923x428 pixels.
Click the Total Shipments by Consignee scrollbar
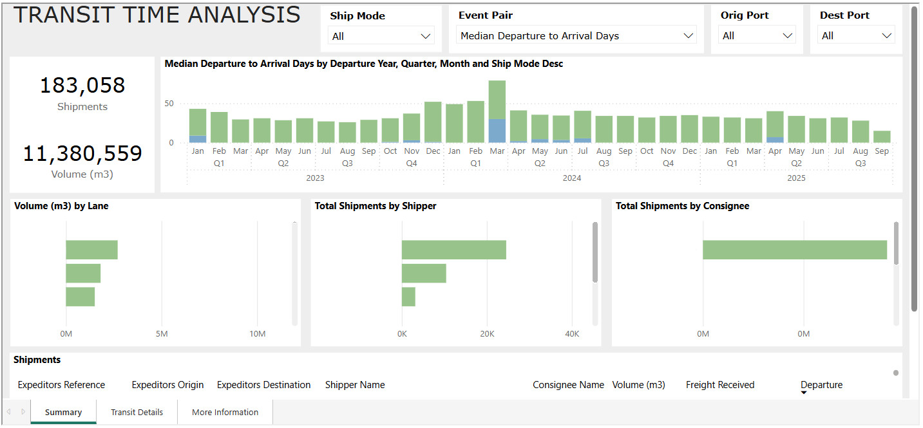tap(896, 243)
